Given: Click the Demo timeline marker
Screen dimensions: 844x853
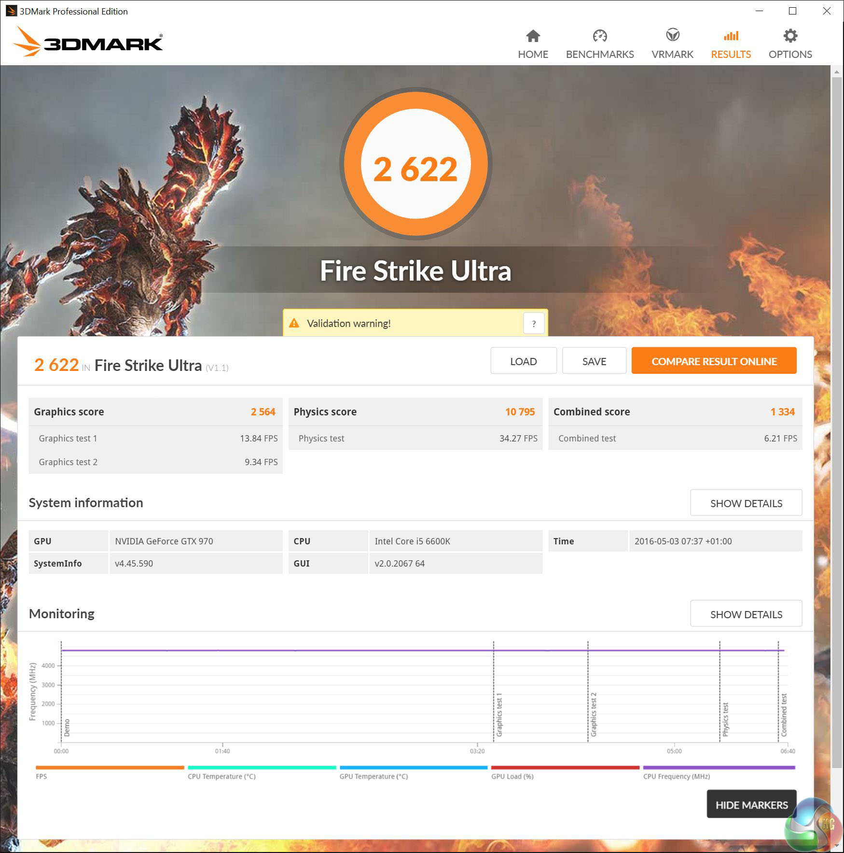Looking at the screenshot, I should (67, 727).
